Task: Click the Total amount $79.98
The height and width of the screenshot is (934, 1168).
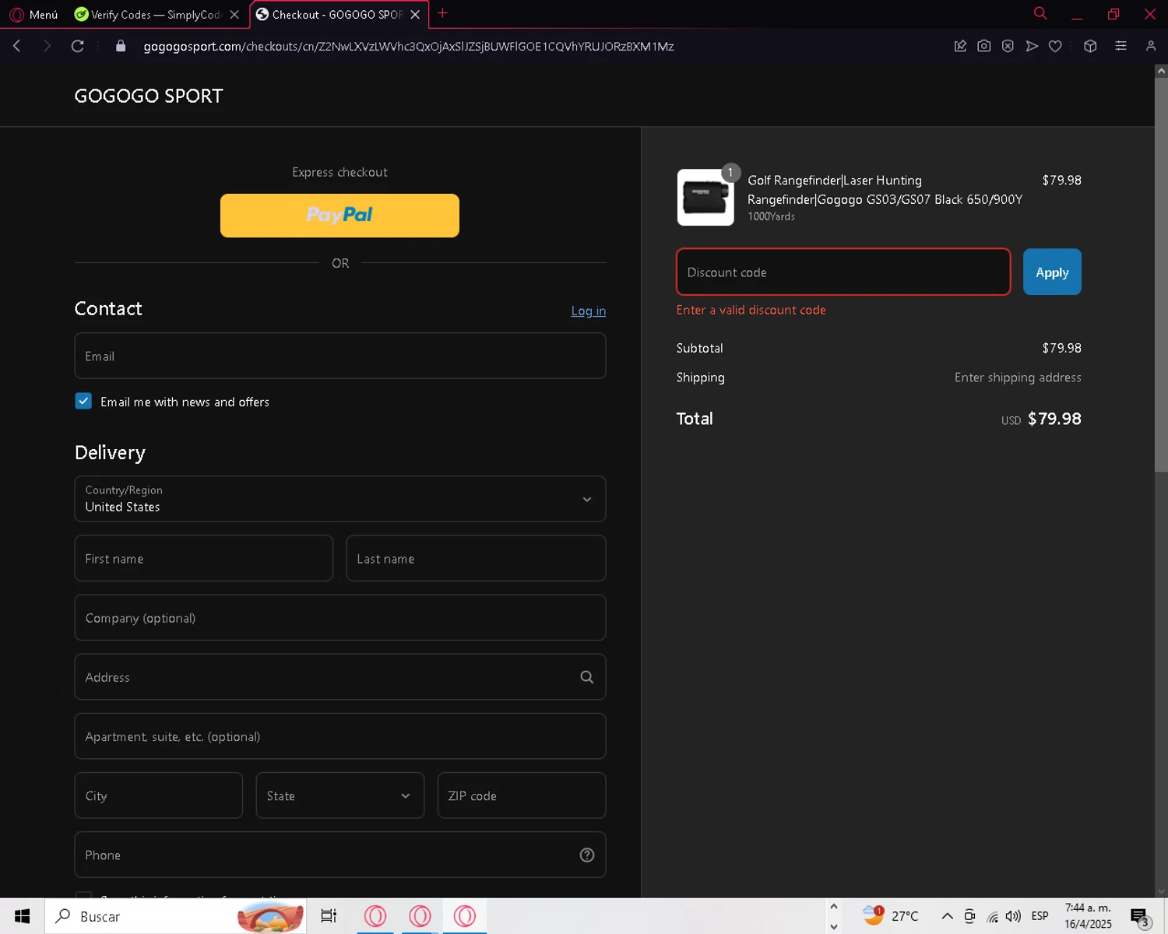Action: 1054,419
